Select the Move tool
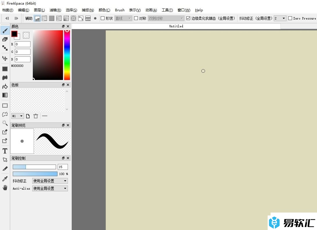This screenshot has width=317, height=230. pos(5,58)
